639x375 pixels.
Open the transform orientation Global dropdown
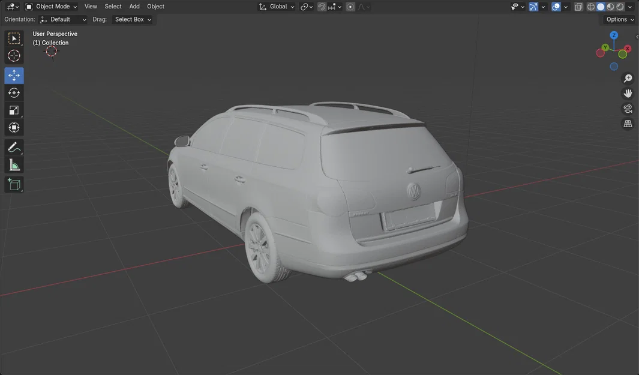point(278,7)
